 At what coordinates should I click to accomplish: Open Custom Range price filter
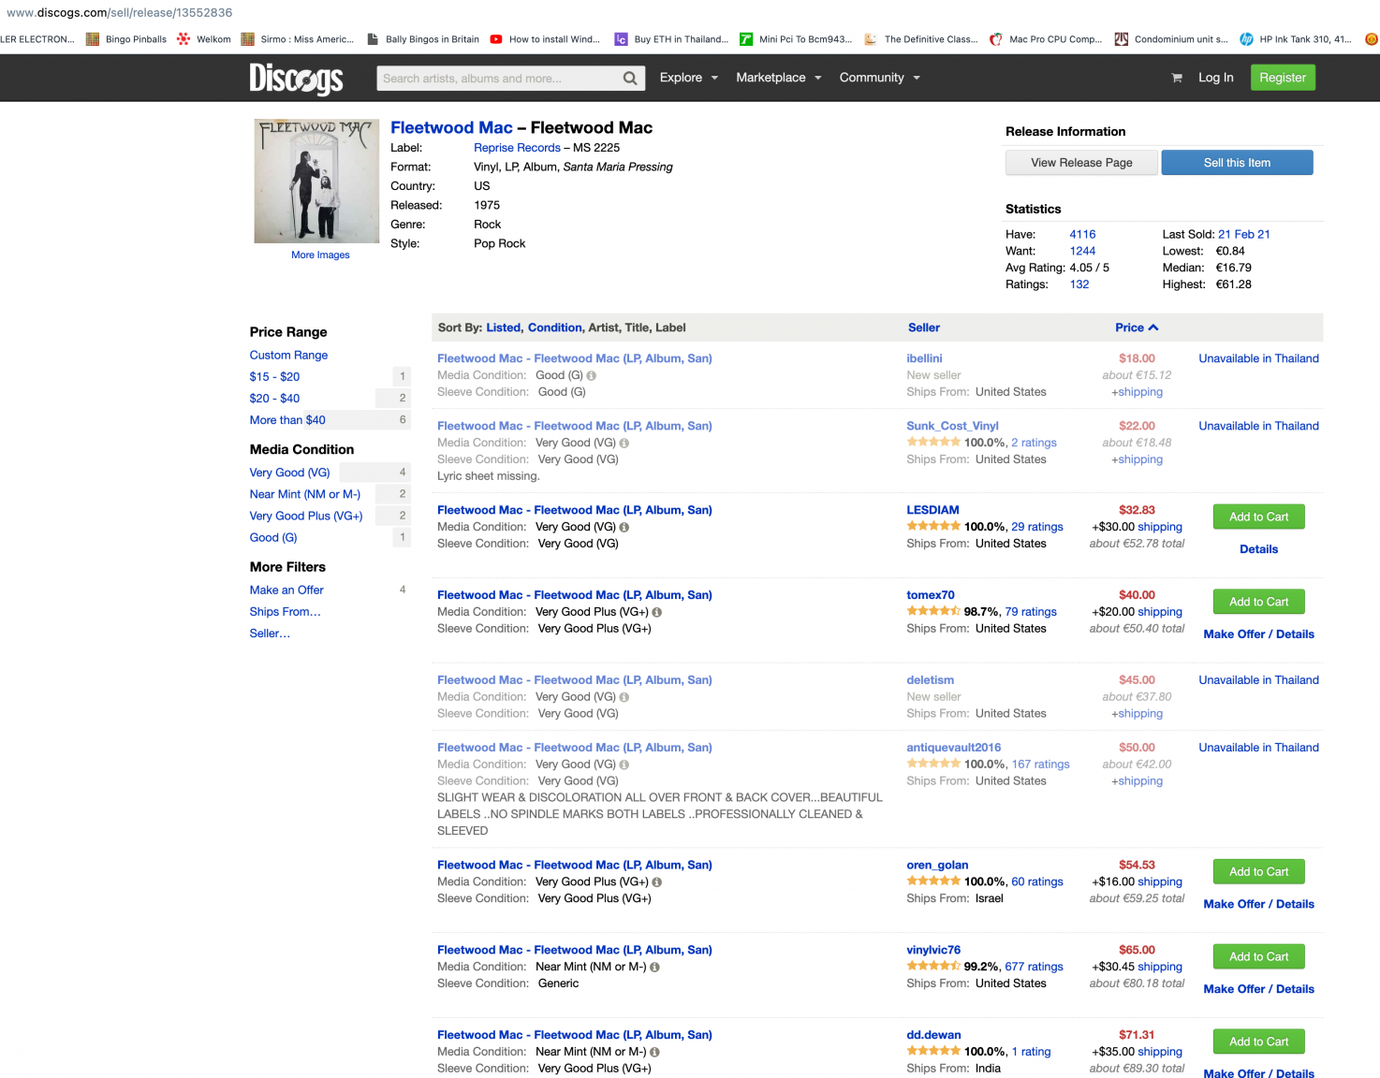(x=288, y=356)
